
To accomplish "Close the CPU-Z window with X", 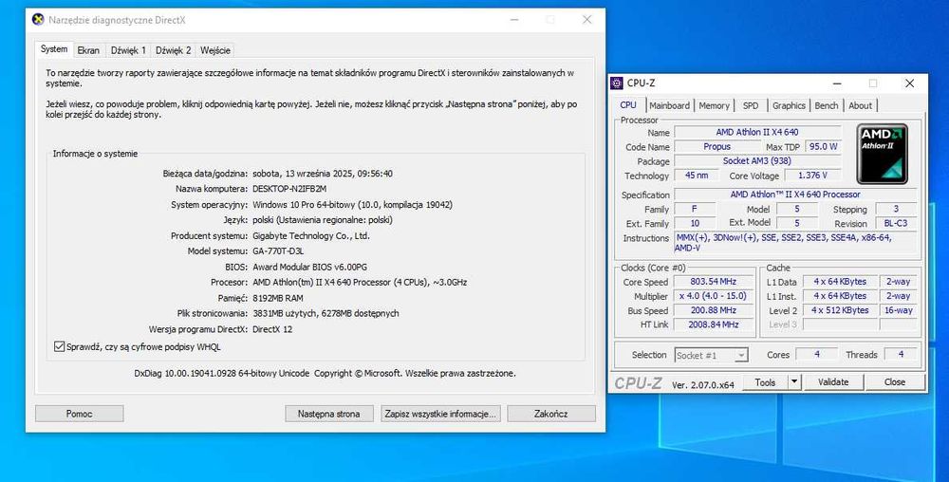I will (x=910, y=83).
